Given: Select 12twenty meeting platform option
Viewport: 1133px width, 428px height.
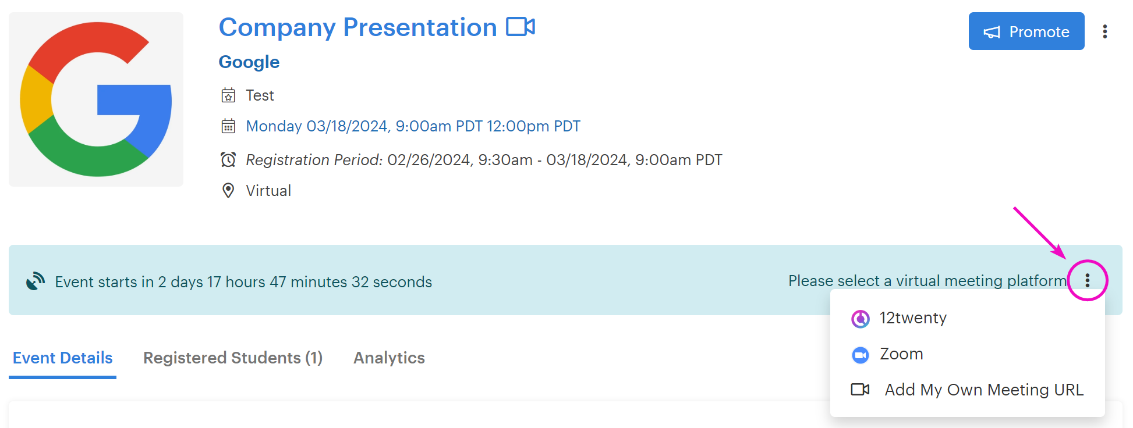Looking at the screenshot, I should click(912, 318).
